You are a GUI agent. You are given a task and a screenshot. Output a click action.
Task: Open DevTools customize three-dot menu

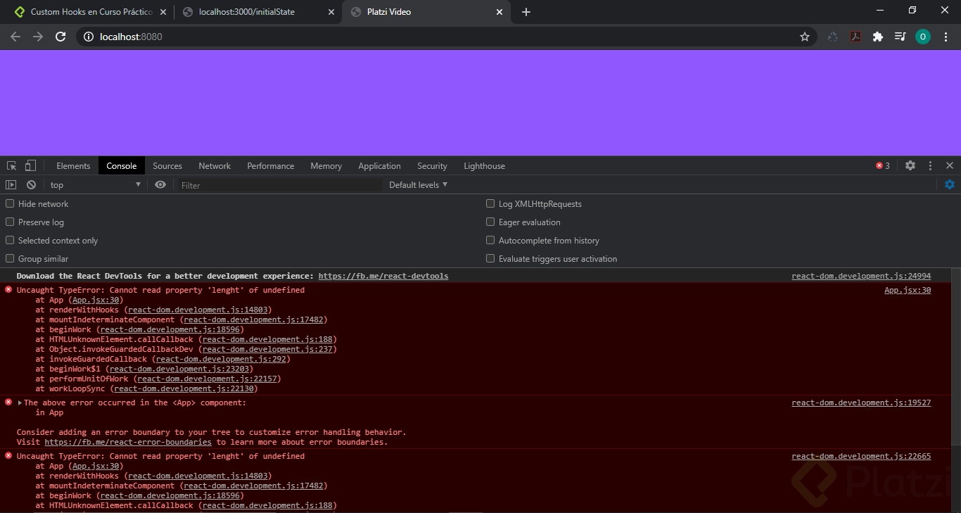tap(930, 165)
